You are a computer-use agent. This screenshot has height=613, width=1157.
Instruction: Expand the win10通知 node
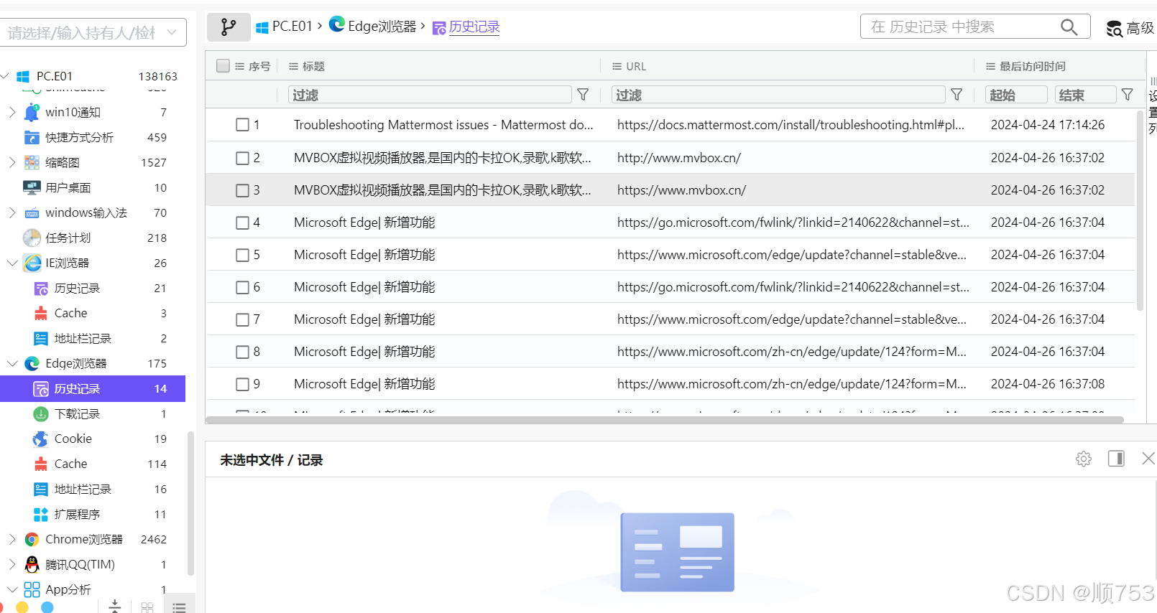click(12, 112)
